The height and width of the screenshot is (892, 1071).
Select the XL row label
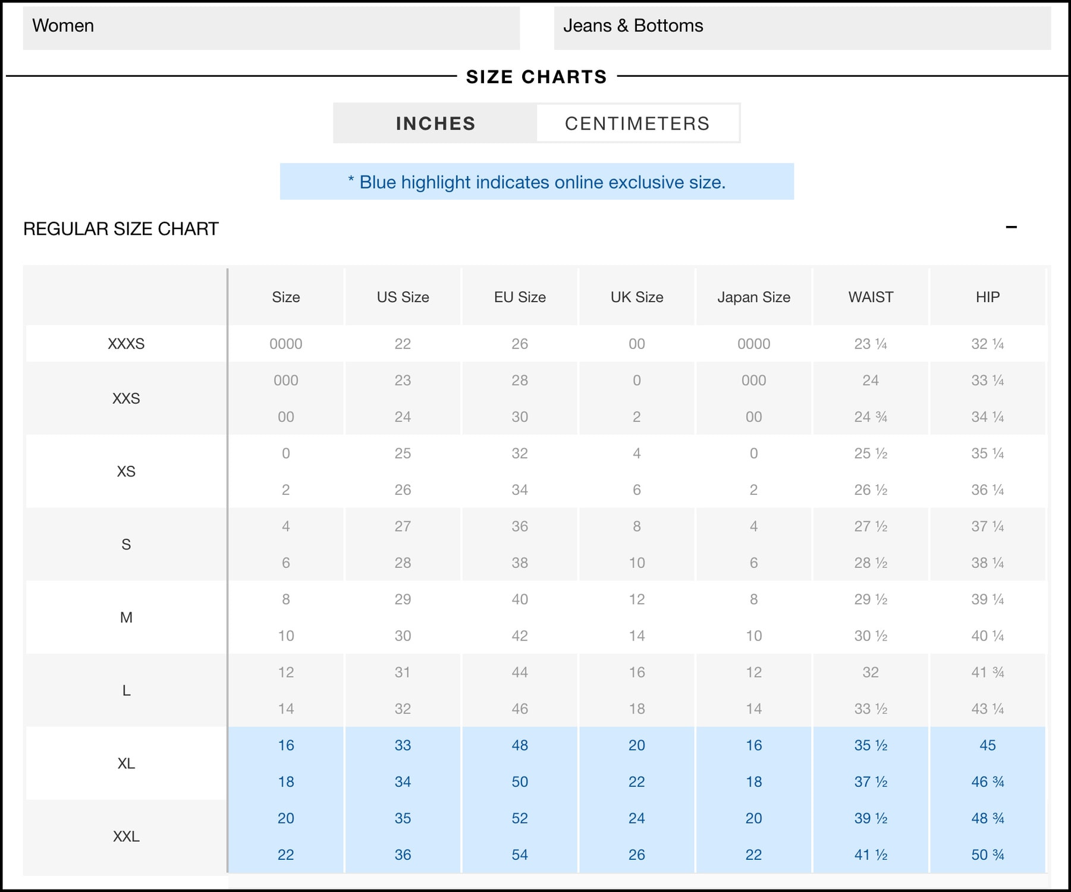[126, 764]
